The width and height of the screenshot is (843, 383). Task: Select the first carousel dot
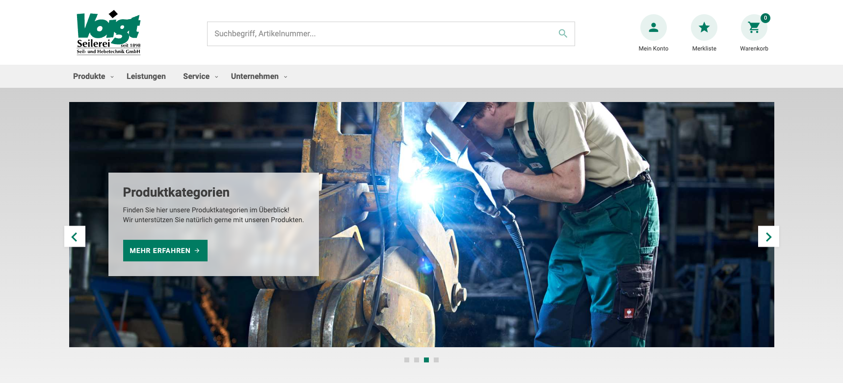(x=407, y=360)
